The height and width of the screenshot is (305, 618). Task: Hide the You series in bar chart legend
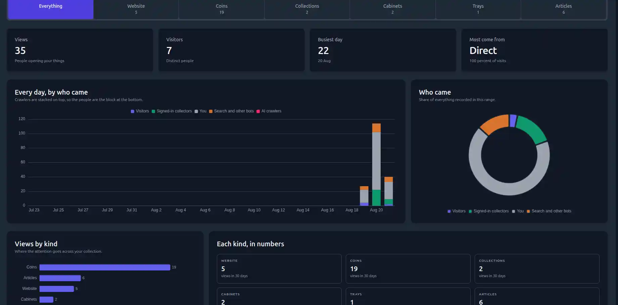[x=200, y=111]
